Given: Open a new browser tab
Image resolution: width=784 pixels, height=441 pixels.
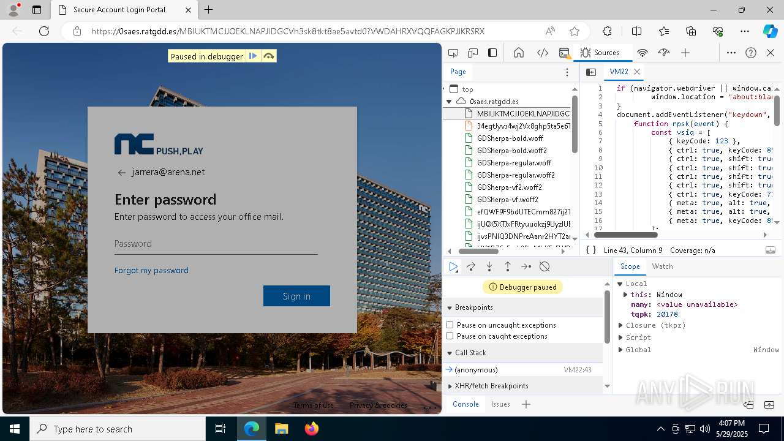Looking at the screenshot, I should coord(209,10).
